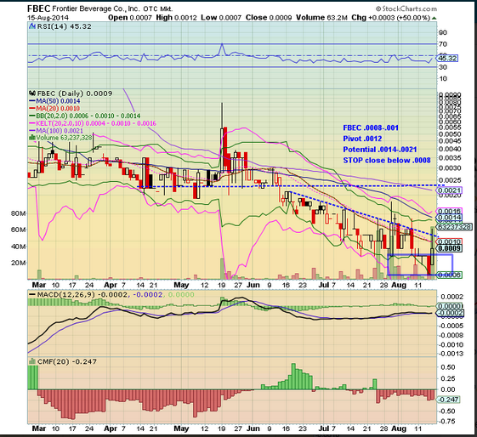477x437 pixels.
Task: Click the candlestick icon beside FBEC (Daily)
Action: pos(32,94)
